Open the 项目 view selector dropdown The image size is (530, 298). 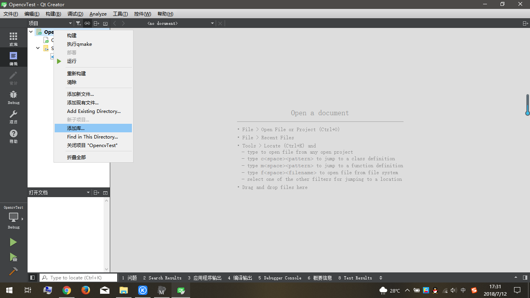pos(50,23)
